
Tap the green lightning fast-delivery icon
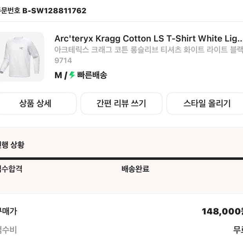click(72, 75)
